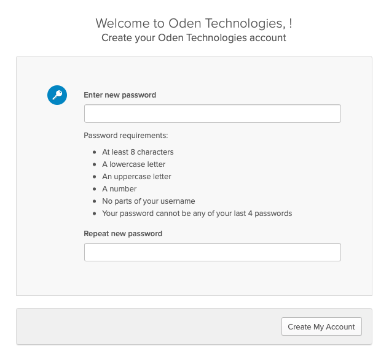This screenshot has width=389, height=362.
Task: Click bullet beside "An uppercase letter"
Action: (94, 177)
